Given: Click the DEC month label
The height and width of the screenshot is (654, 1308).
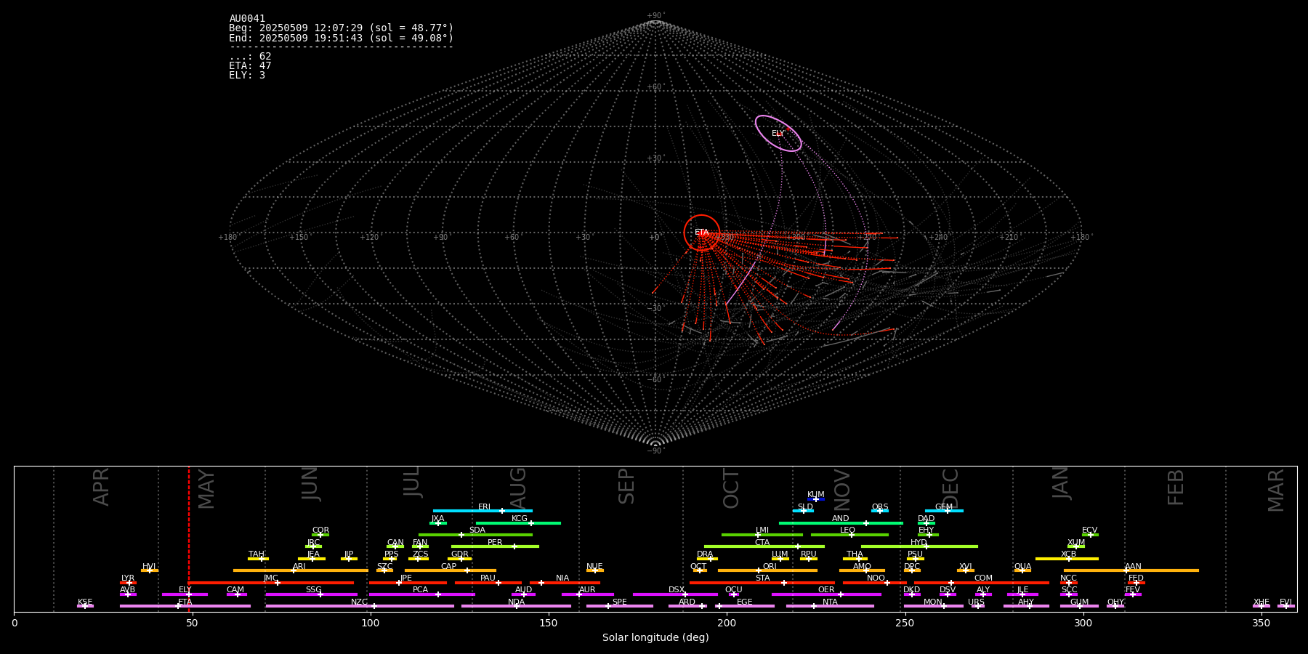Looking at the screenshot, I should coord(950,488).
